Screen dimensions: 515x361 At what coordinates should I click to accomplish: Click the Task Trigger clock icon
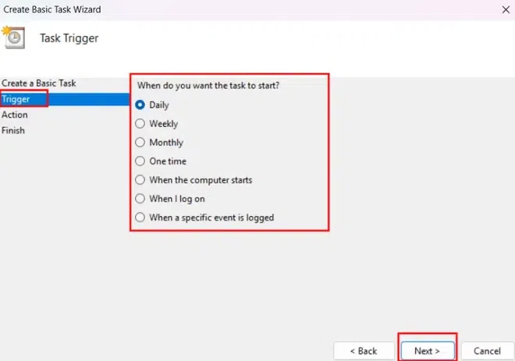pos(14,37)
